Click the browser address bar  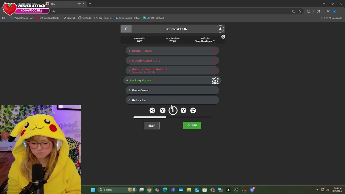point(170,11)
